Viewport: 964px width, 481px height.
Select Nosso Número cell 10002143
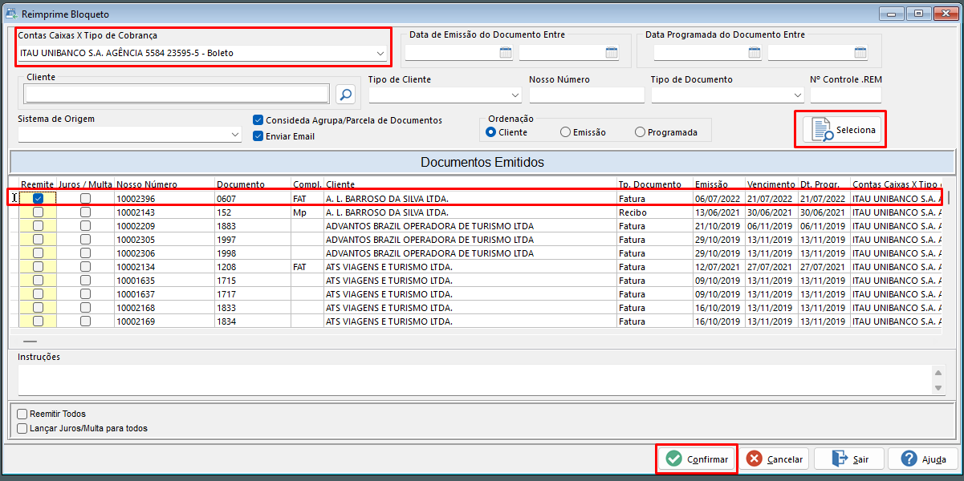click(165, 212)
